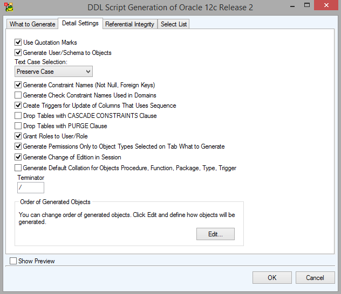Click Edit for order of generated objects
Screen dimensions: 341x294
coord(215,234)
